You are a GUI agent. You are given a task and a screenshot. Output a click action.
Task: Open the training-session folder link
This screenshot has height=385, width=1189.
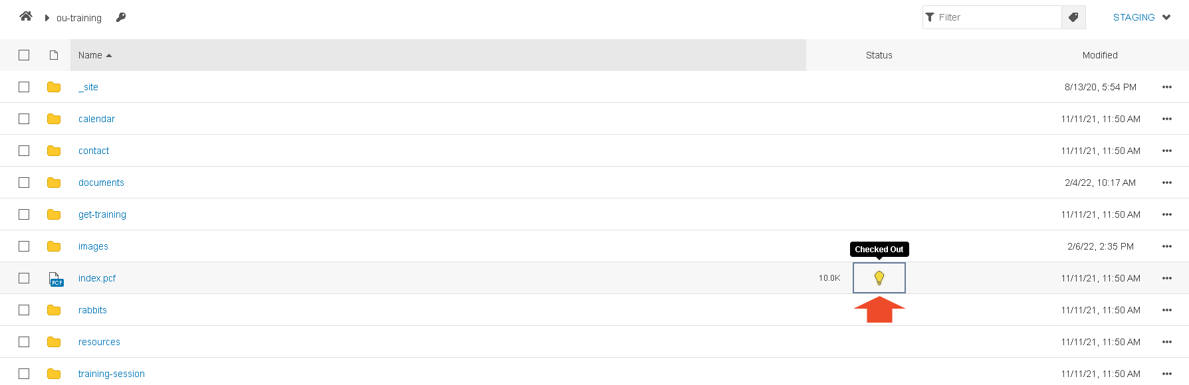[112, 374]
